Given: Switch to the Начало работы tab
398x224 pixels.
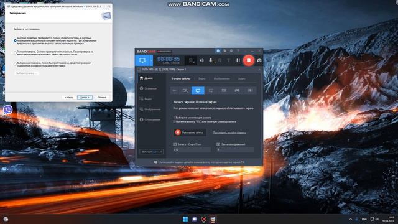Looking at the screenshot, I should (181, 79).
